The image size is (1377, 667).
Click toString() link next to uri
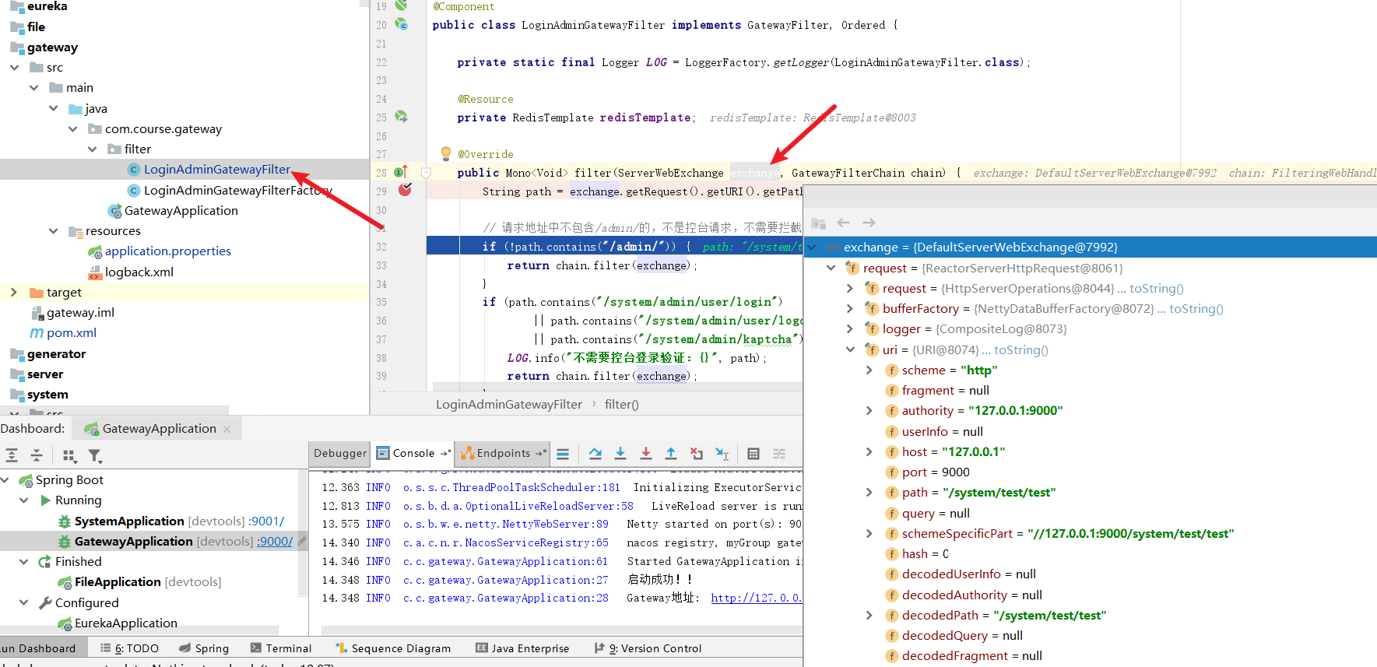tap(1020, 350)
